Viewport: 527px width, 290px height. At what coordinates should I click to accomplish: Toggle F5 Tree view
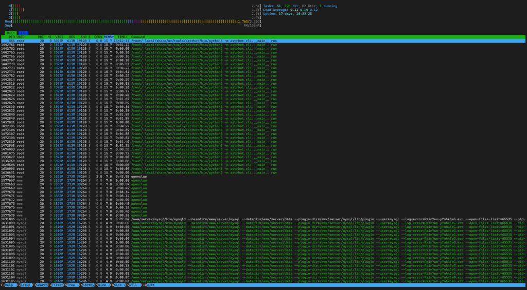point(70,285)
